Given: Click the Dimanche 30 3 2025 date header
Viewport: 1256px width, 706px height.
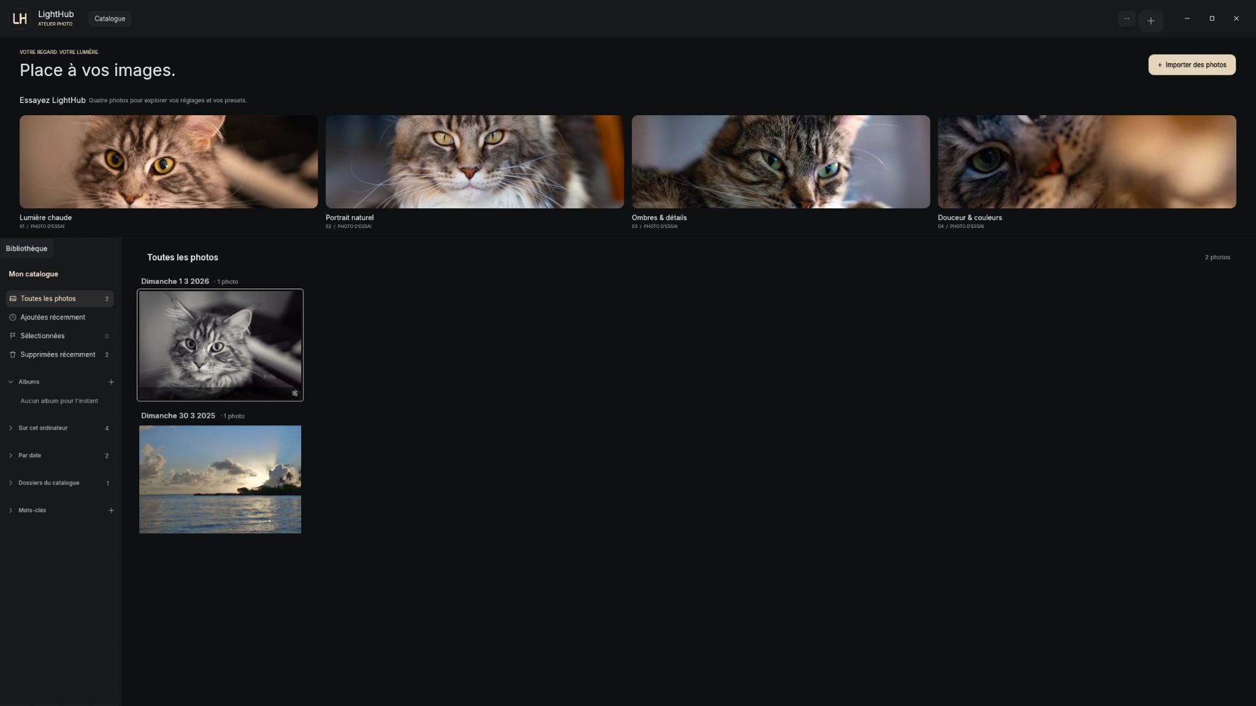Looking at the screenshot, I should [x=178, y=416].
